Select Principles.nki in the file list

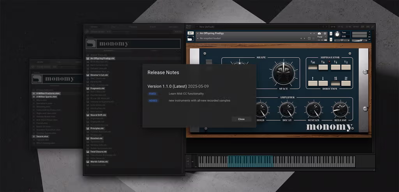pos(95,128)
